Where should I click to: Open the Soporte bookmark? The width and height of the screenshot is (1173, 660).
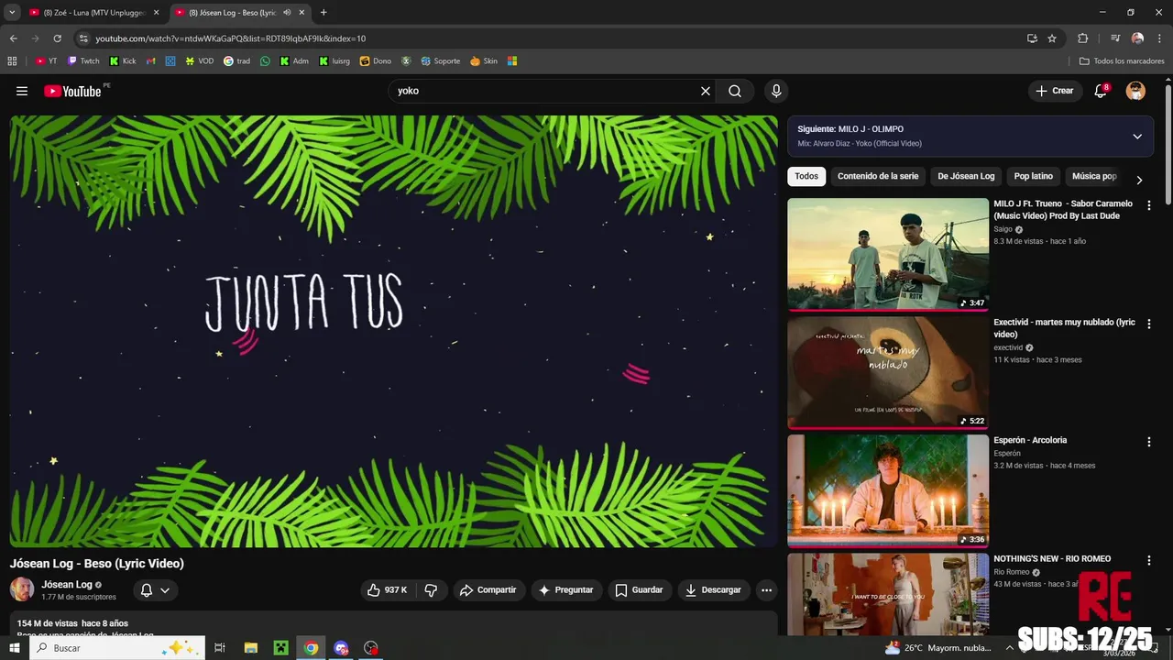(x=441, y=61)
